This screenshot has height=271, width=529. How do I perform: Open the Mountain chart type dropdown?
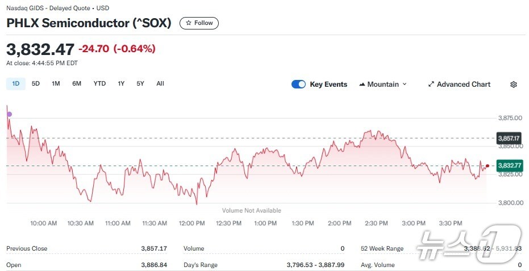point(383,84)
